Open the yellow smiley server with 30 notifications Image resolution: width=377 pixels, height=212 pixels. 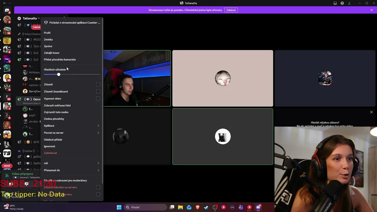click(x=7, y=78)
